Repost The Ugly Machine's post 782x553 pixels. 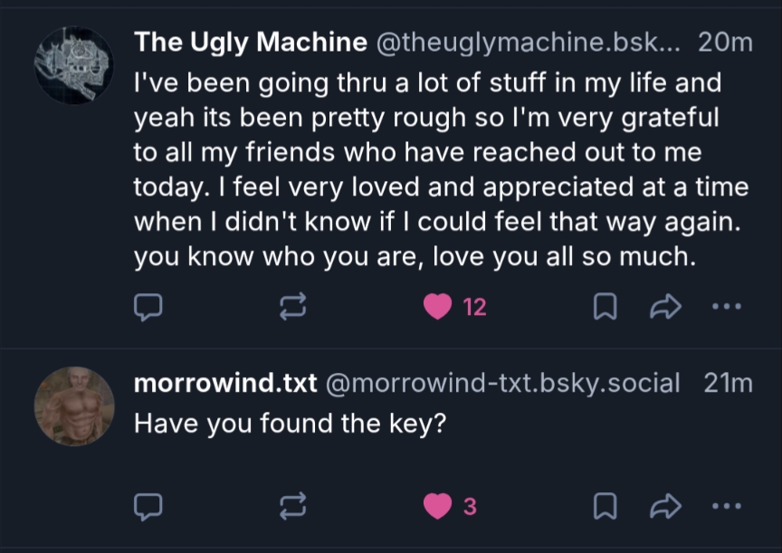point(293,308)
